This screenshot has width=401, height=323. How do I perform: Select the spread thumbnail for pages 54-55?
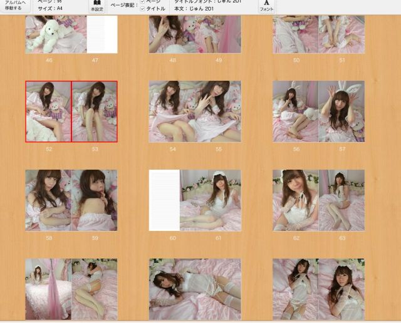pyautogui.click(x=195, y=111)
